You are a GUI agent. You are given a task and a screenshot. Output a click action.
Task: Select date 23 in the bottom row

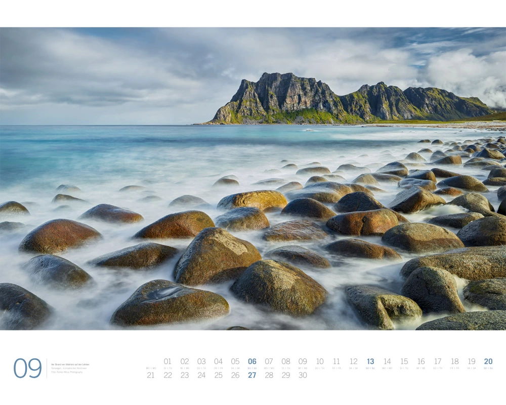click(185, 375)
